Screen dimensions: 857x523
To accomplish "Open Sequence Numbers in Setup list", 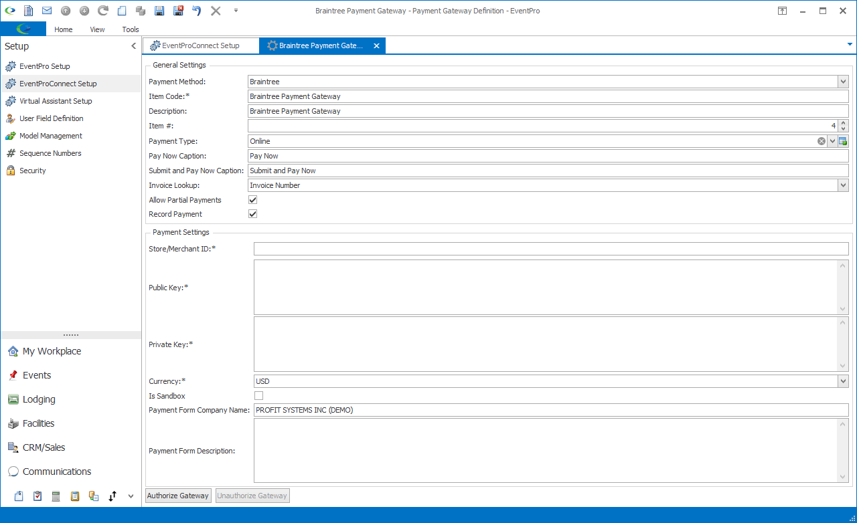I will [50, 153].
